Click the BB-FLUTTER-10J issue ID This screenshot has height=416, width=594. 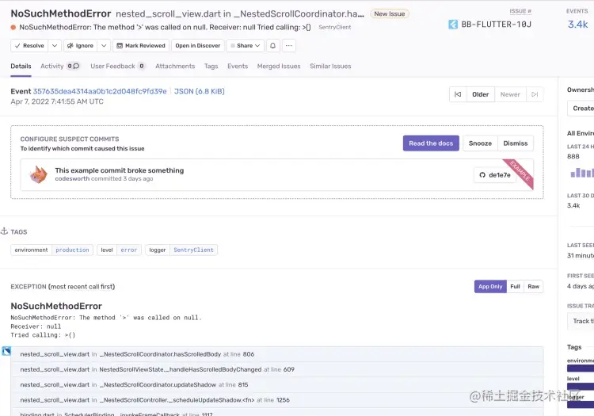tap(497, 25)
